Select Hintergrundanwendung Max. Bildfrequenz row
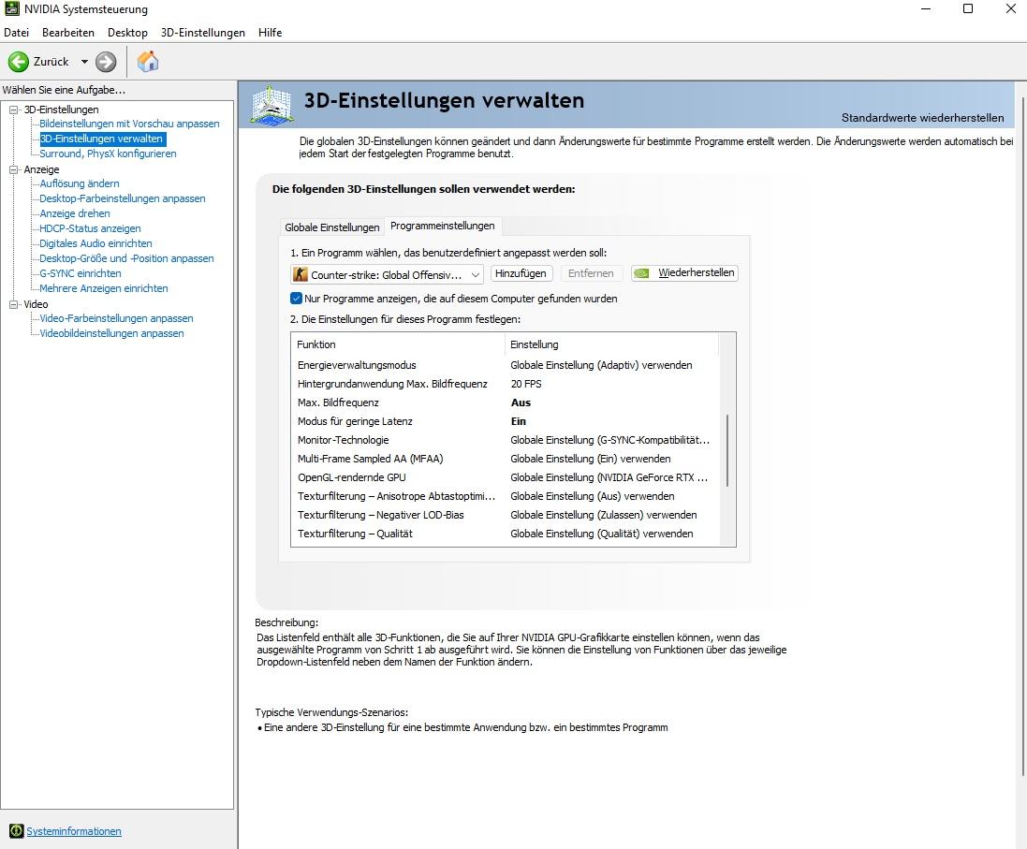 (x=505, y=384)
